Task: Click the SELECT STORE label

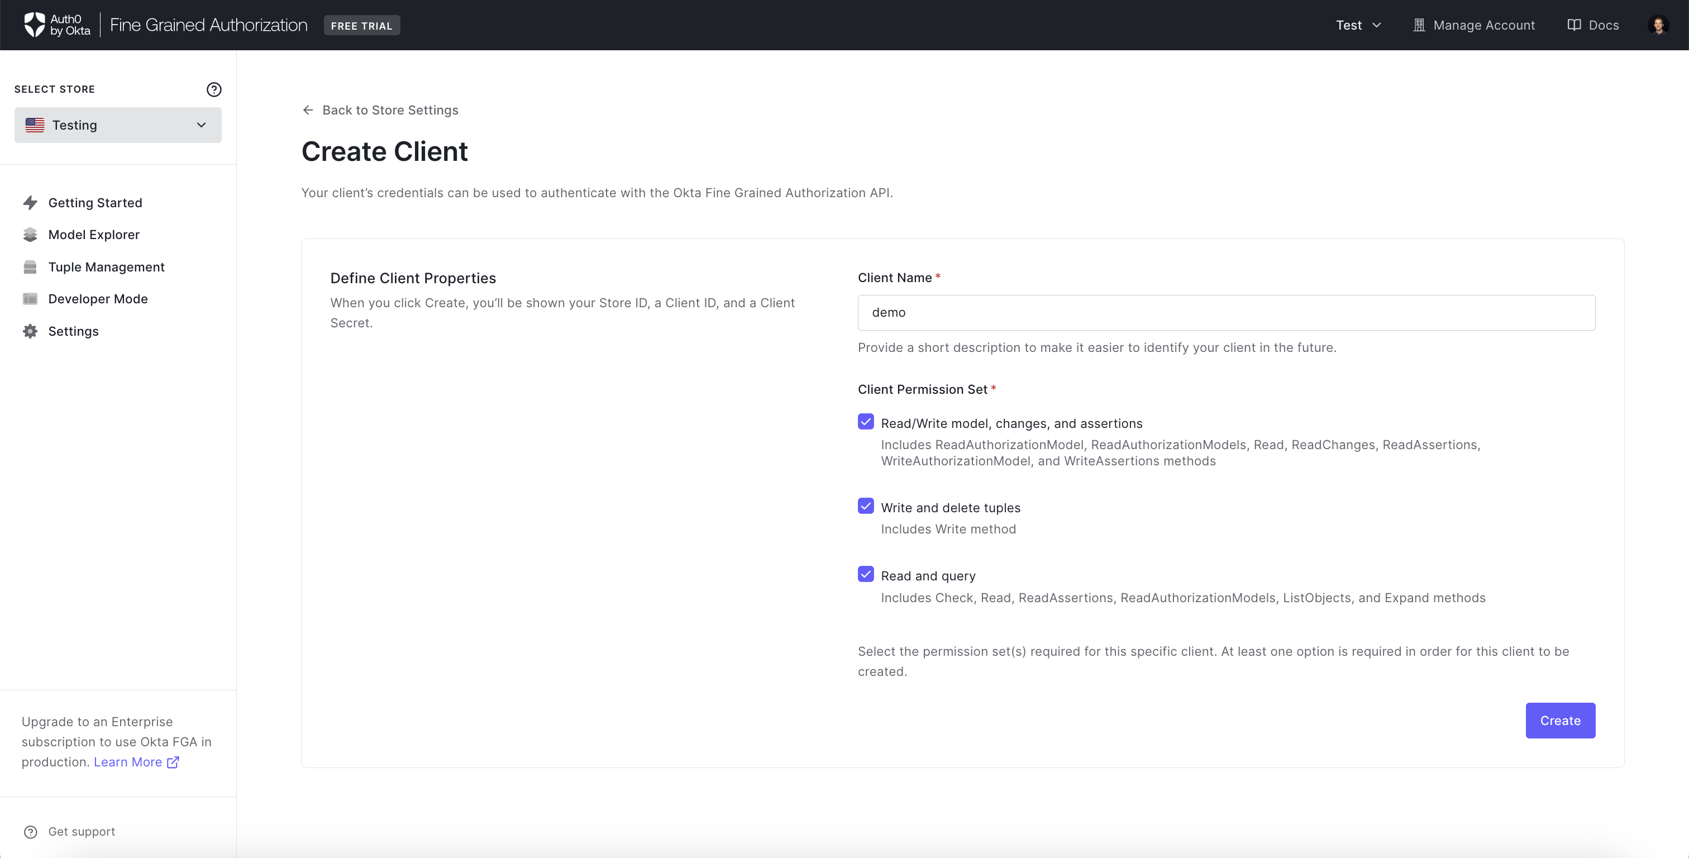Action: coord(54,89)
